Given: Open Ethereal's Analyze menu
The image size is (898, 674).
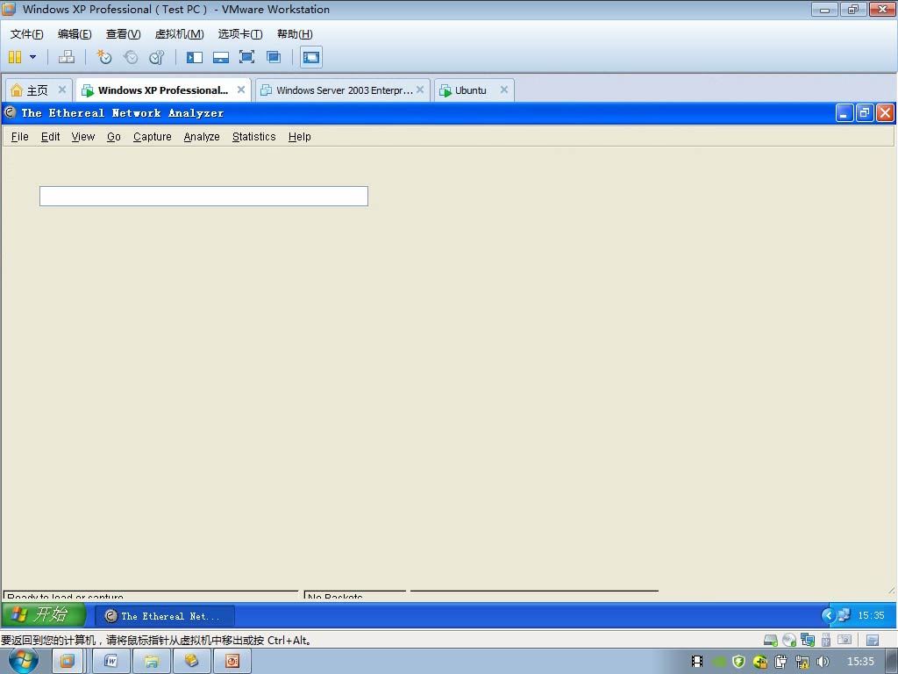Looking at the screenshot, I should pos(202,136).
